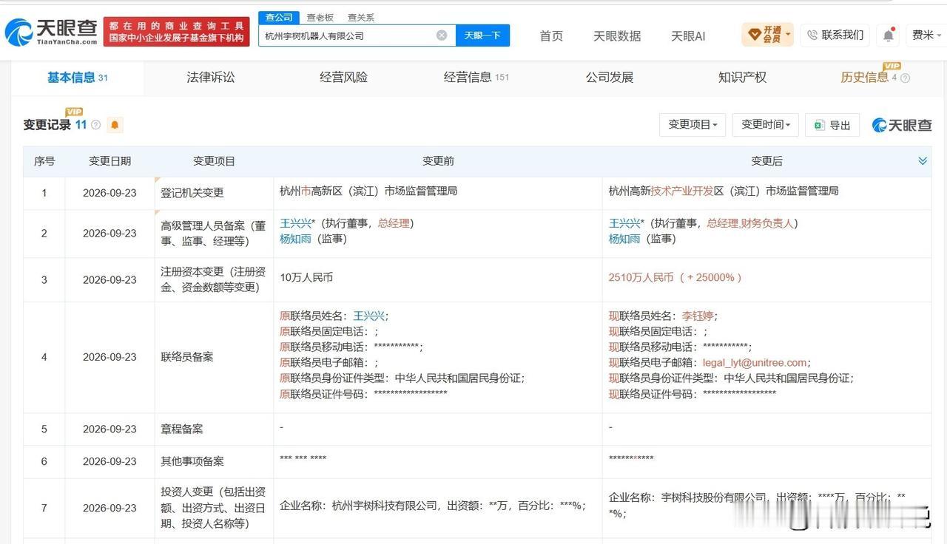Viewport: 947px width, 544px height.
Task: Click 李钰婷 name under 现联络员姓名
Action: click(698, 316)
